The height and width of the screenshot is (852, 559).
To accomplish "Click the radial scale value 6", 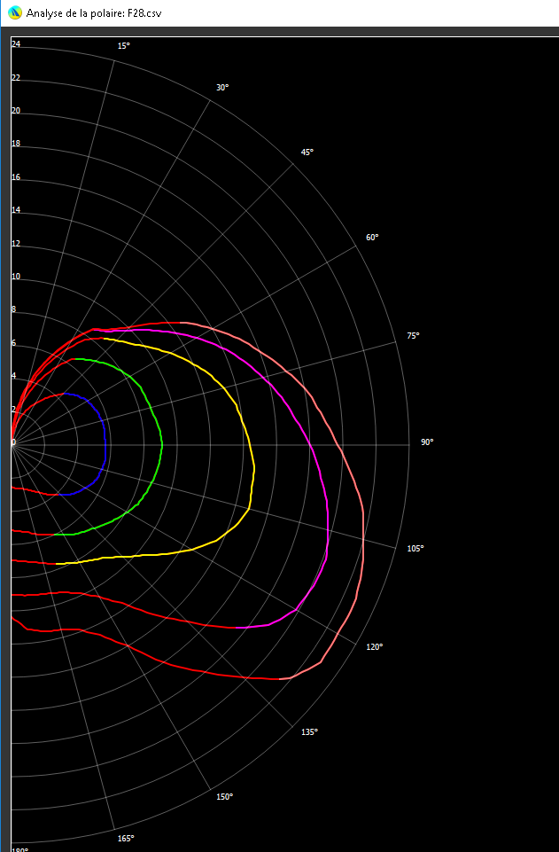I will pyautogui.click(x=14, y=343).
